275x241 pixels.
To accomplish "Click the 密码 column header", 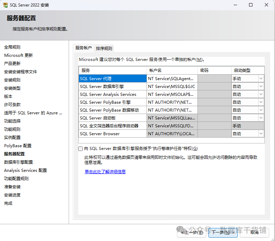I will pos(215,71).
